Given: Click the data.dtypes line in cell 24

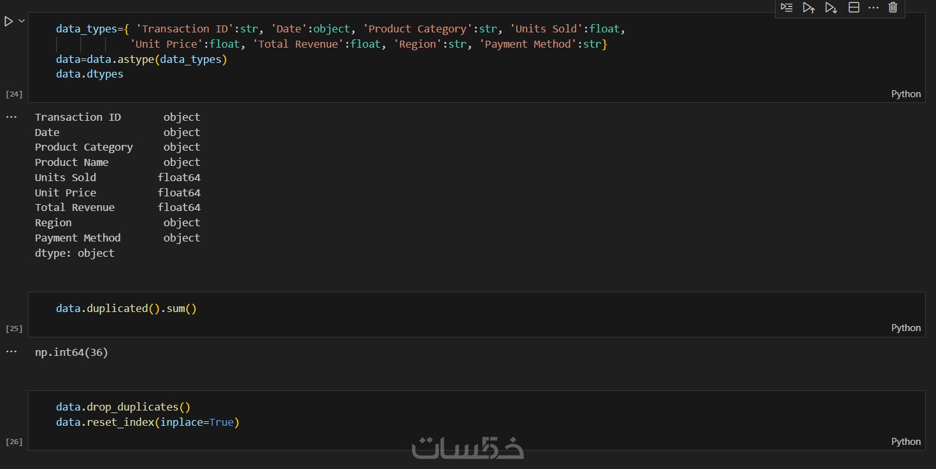Looking at the screenshot, I should (90, 74).
